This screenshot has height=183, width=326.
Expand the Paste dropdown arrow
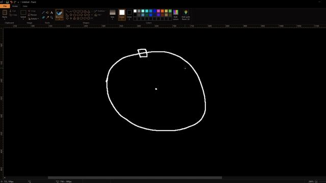(x=5, y=19)
